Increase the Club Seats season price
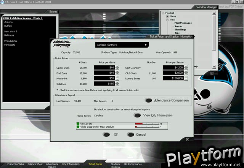 pos(186,71)
